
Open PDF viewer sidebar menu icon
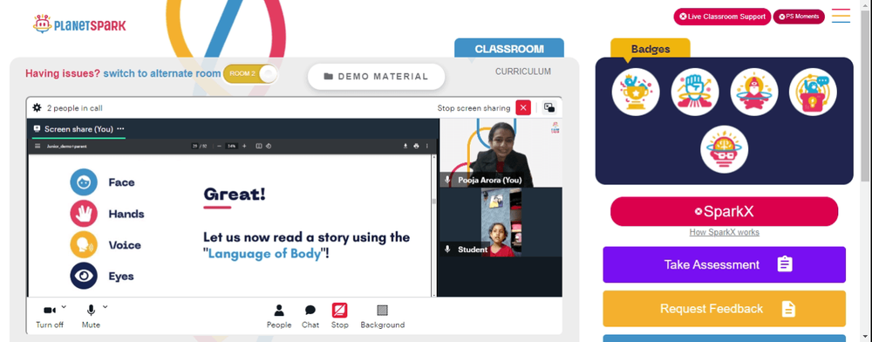coord(37,147)
